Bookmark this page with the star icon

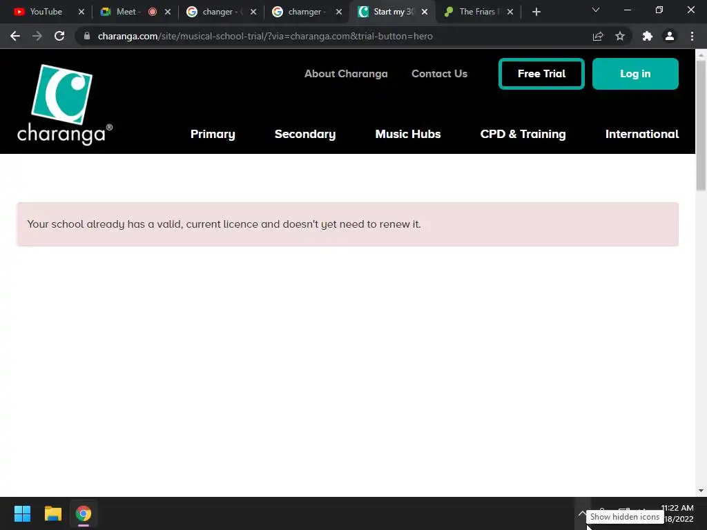tap(620, 36)
